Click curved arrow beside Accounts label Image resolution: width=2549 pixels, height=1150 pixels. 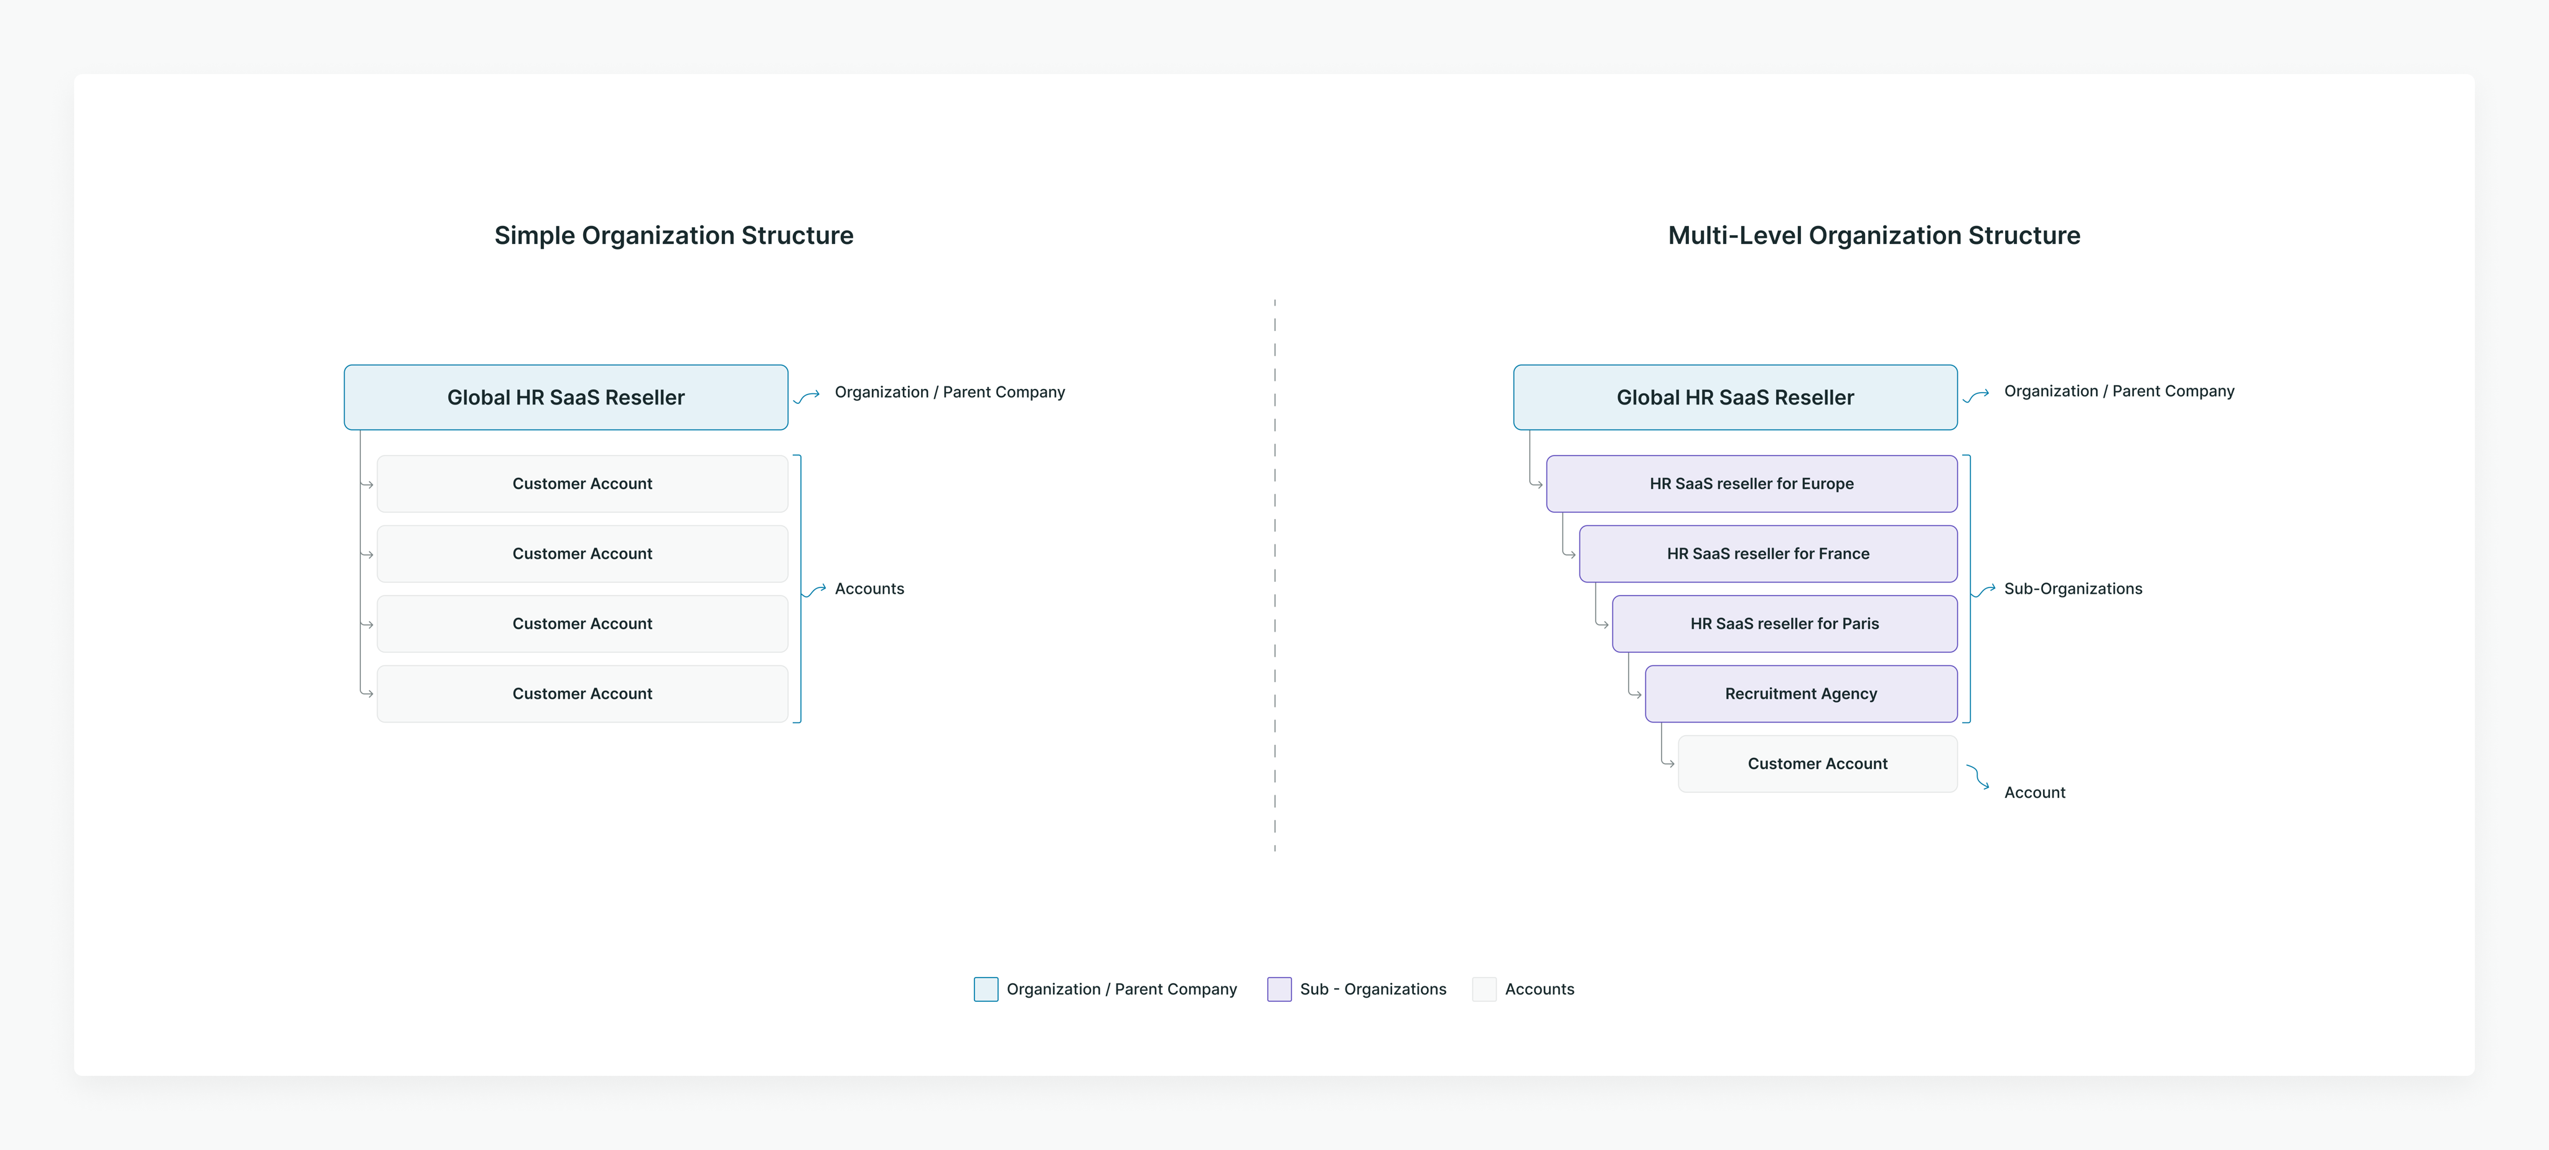815,590
